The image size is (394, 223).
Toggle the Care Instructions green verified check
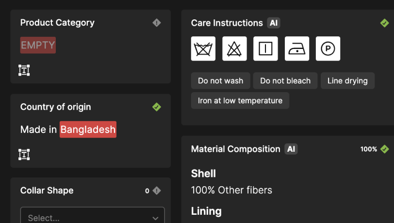(x=384, y=23)
